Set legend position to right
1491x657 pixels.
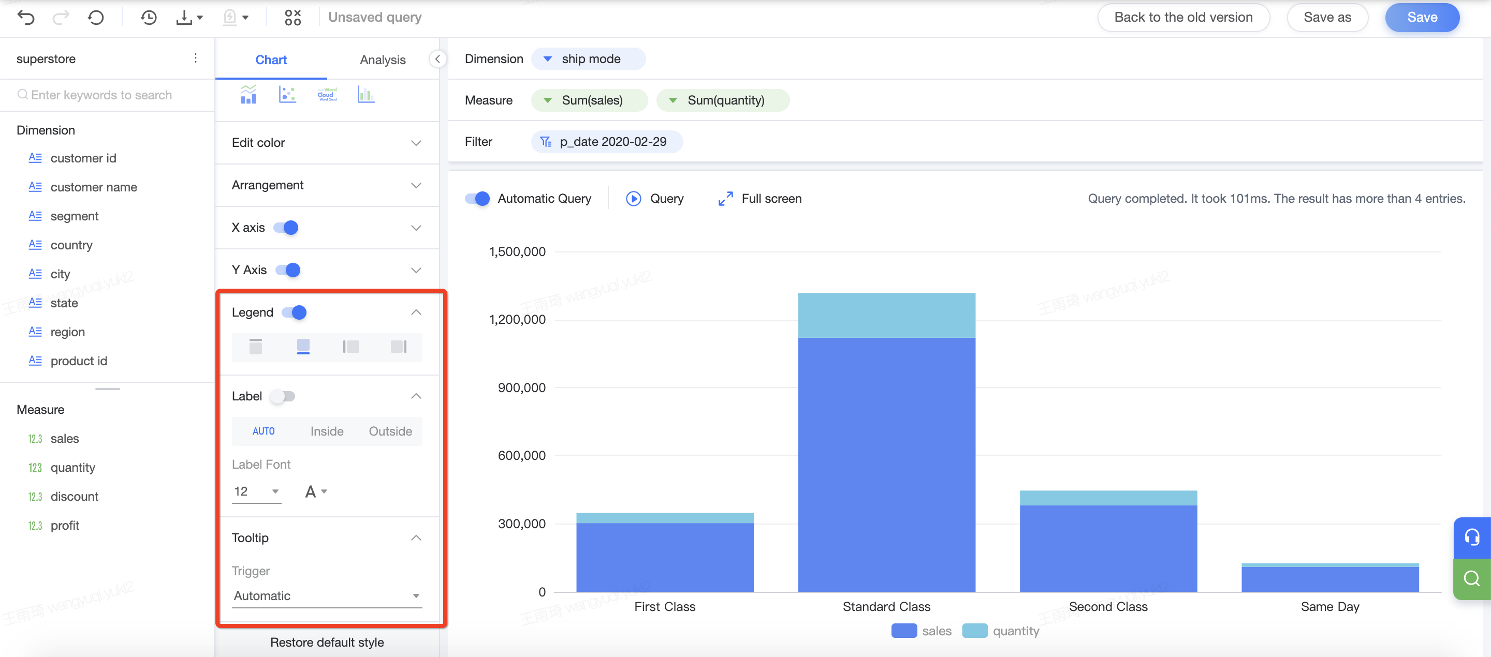coord(399,347)
